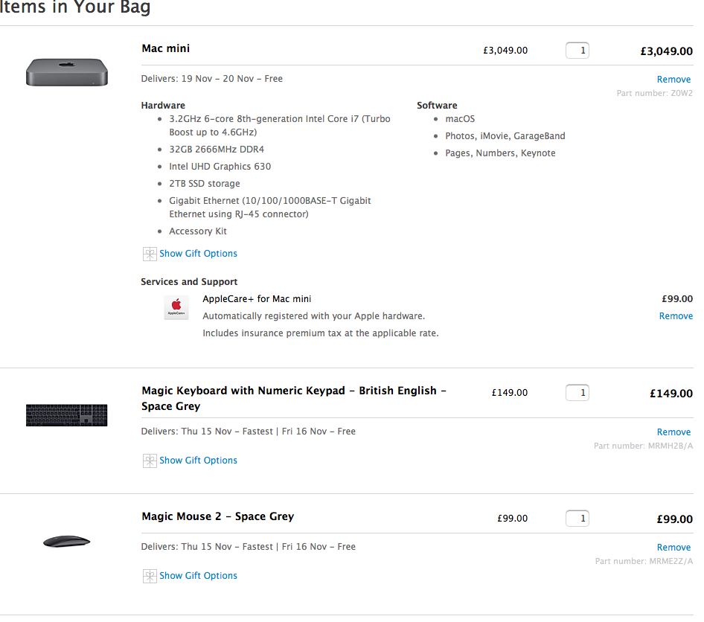Click gift icon under Magic Keyboard
Viewport: 704px width, 622px height.
(x=150, y=461)
